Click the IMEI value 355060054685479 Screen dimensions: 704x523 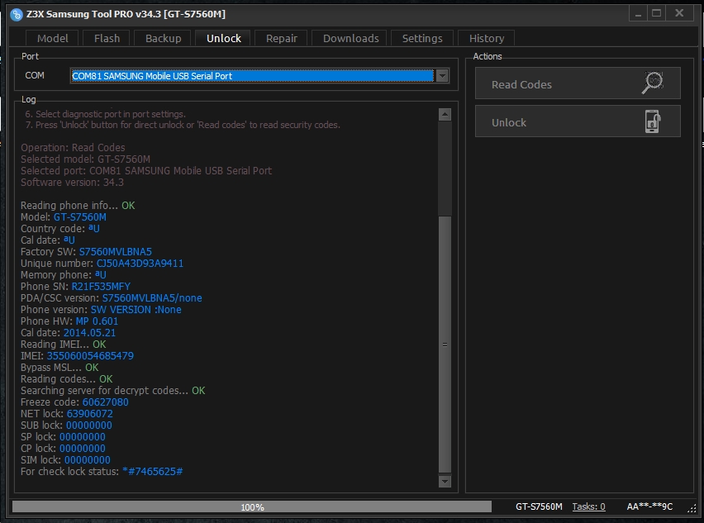tap(90, 356)
